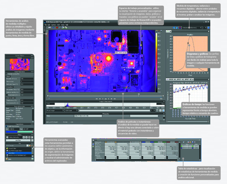The image size is (227, 184).
Task: Click the Reflected Temp input field
Action: pyautogui.click(x=27, y=84)
